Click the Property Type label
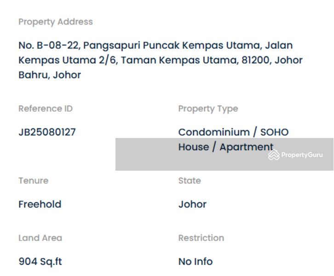The width and height of the screenshot is (334, 276). pos(208,109)
